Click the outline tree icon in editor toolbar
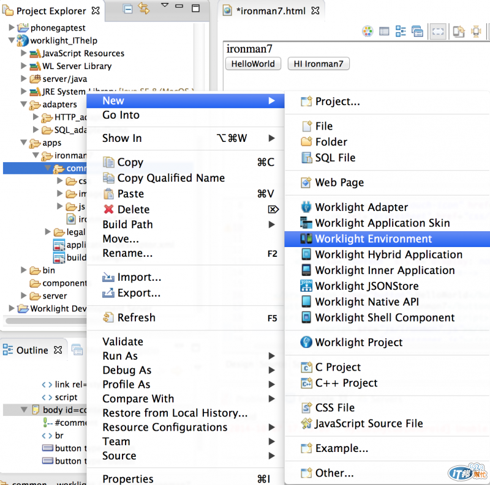The height and width of the screenshot is (485, 490). [401, 31]
